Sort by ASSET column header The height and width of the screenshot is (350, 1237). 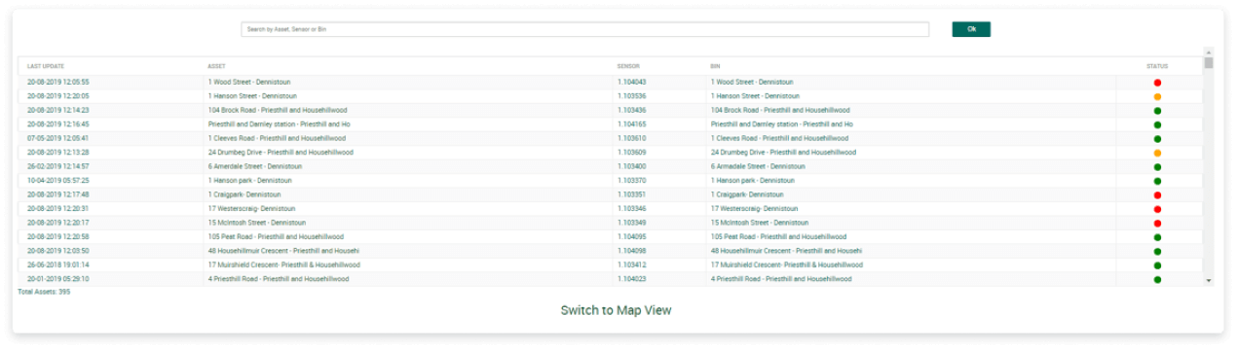216,66
